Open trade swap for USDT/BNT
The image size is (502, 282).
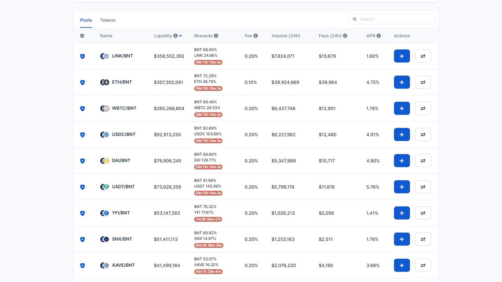(423, 187)
